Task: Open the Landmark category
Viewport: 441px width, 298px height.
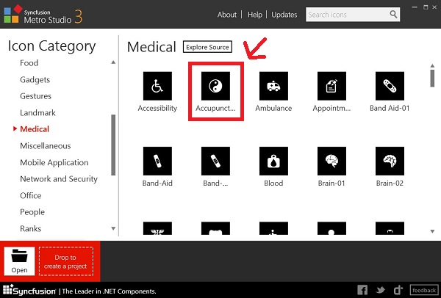Action: 37,112
